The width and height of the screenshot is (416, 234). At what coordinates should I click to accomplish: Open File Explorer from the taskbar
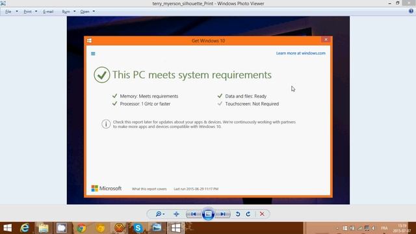44,228
